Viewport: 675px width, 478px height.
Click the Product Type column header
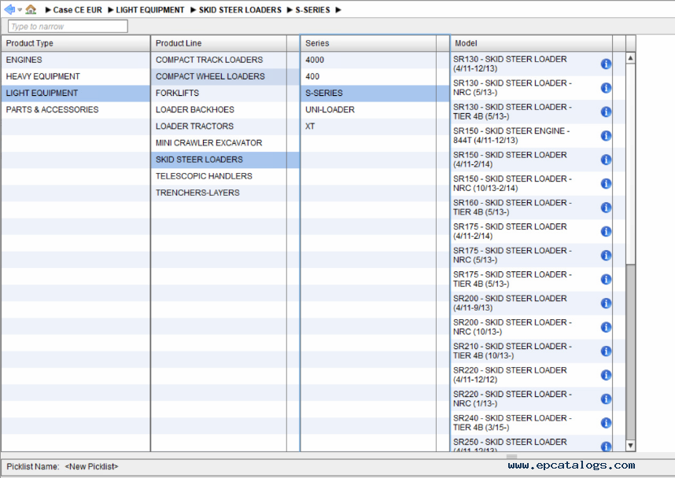[x=76, y=43]
